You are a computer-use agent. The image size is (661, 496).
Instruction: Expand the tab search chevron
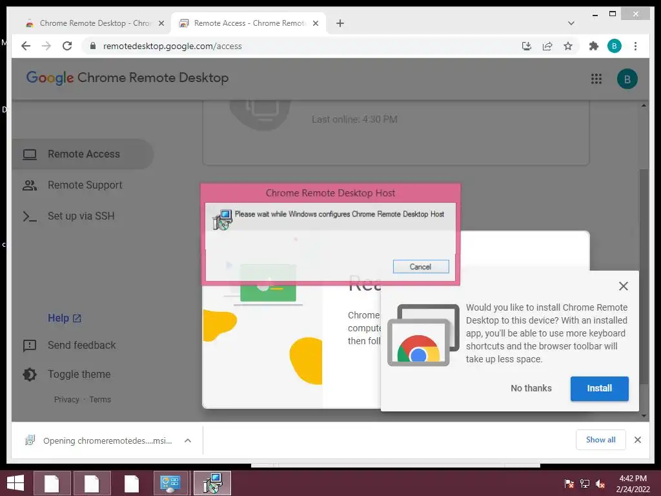click(x=571, y=23)
